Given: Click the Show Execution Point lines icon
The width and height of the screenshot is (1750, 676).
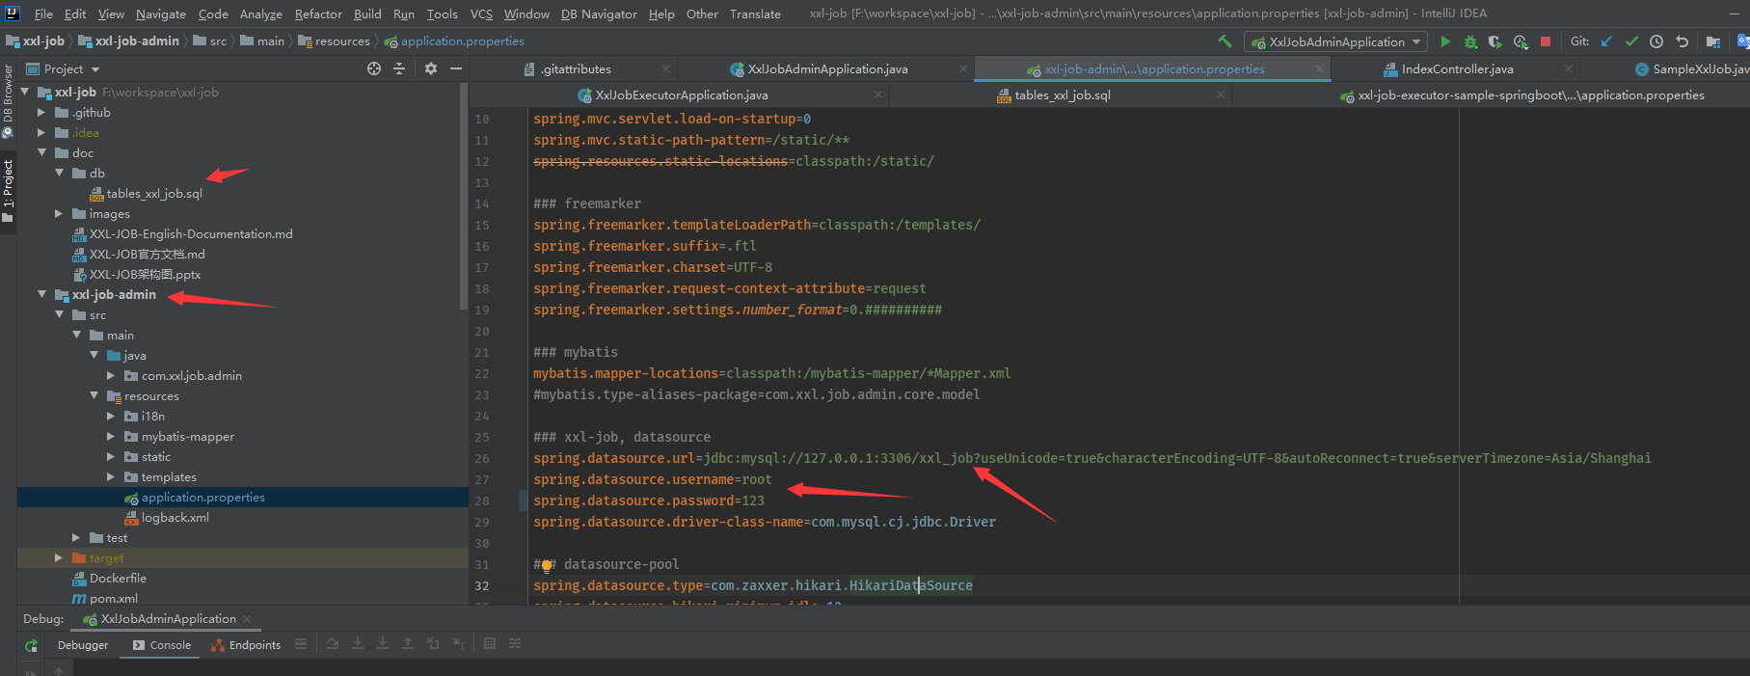Looking at the screenshot, I should tap(301, 643).
